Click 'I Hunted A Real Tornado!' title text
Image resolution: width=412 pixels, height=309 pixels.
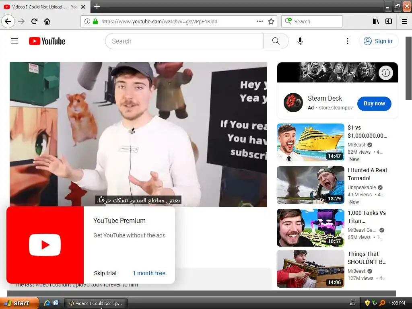coord(367,174)
